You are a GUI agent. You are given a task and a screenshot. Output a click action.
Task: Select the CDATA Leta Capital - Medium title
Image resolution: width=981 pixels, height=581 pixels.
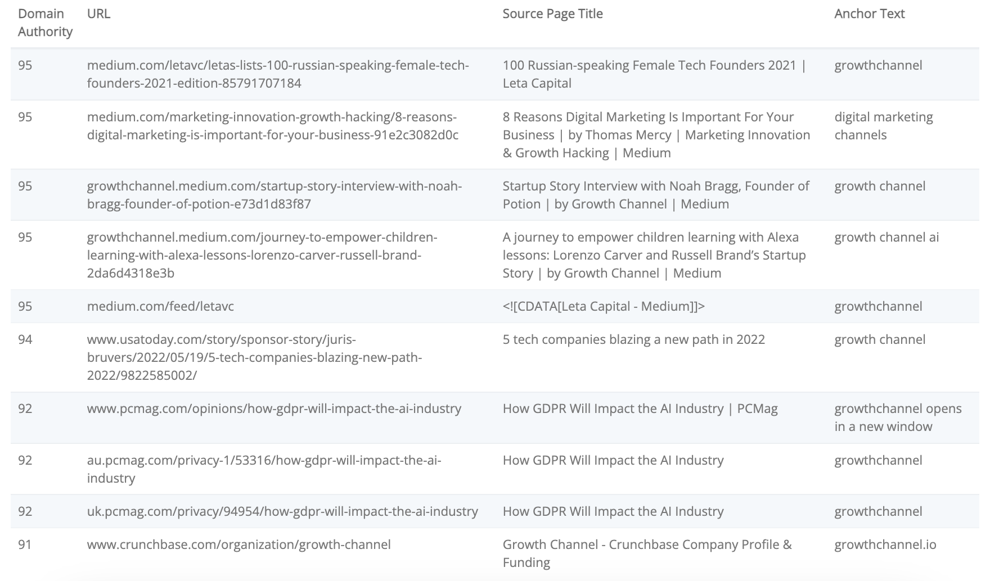coord(604,306)
